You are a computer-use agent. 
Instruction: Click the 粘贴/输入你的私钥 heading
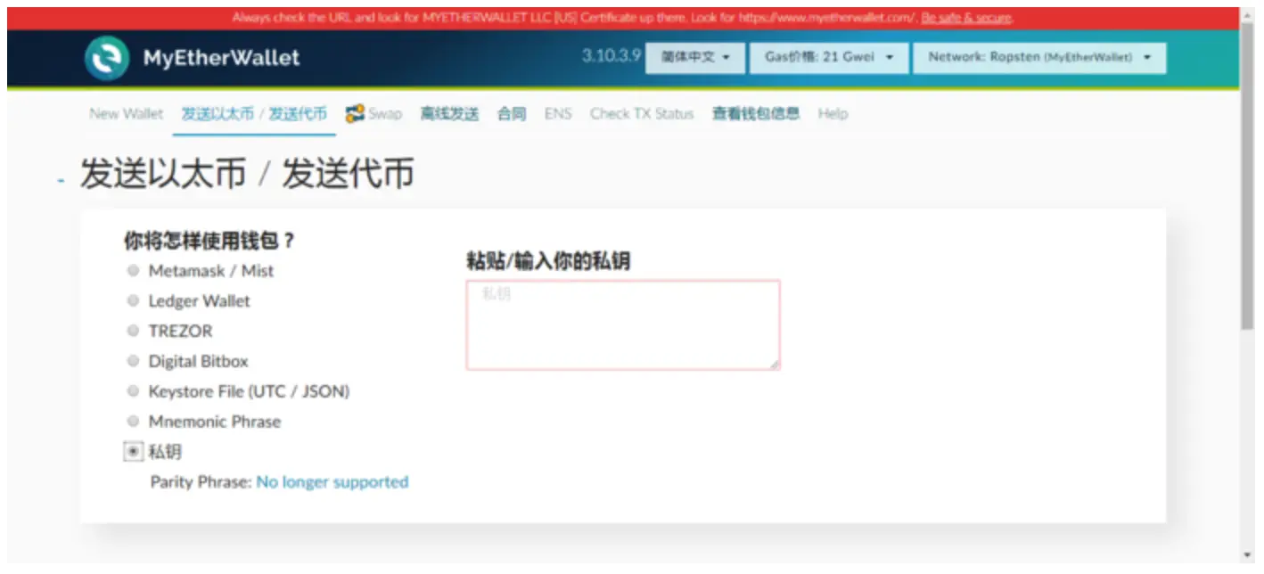pos(548,261)
